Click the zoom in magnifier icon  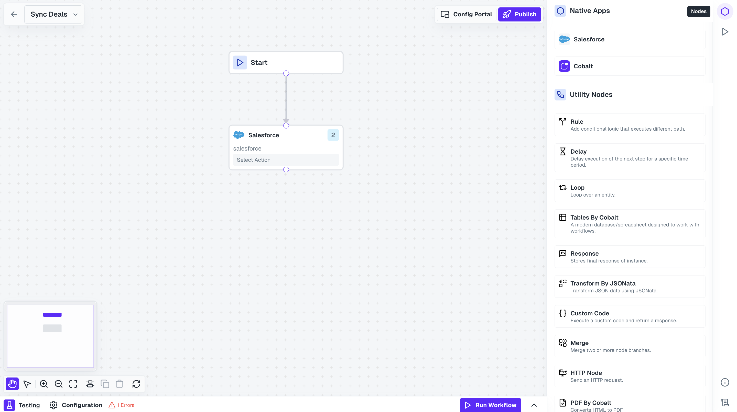pyautogui.click(x=44, y=384)
